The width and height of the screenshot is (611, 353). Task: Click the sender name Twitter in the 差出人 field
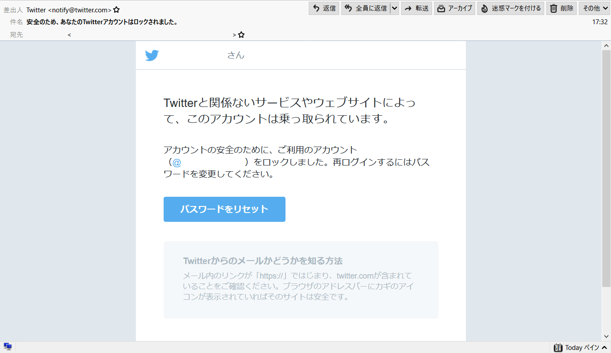[36, 10]
